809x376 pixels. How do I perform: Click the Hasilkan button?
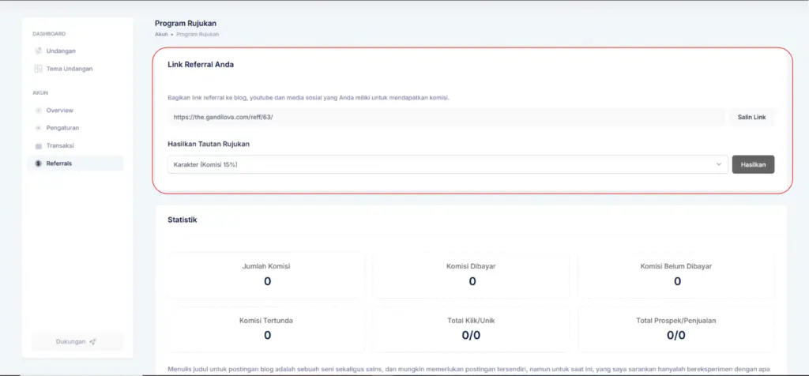pos(753,164)
